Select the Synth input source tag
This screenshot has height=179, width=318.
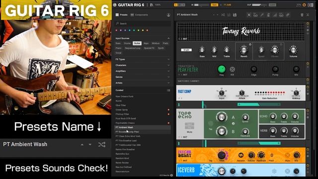pyautogui.click(x=161, y=48)
